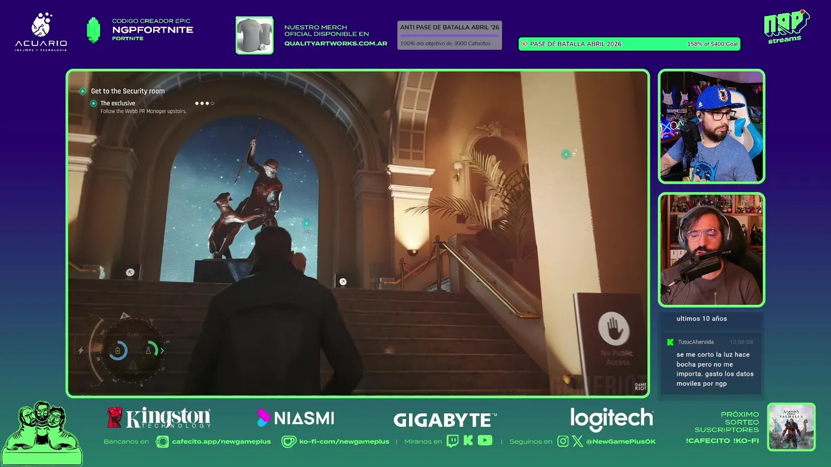Click the X (Twitter) icon
This screenshot has height=467, width=831.
click(577, 442)
